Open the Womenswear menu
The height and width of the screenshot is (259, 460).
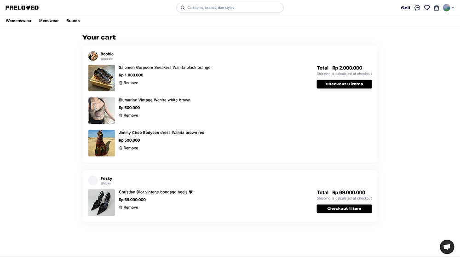pyautogui.click(x=18, y=21)
